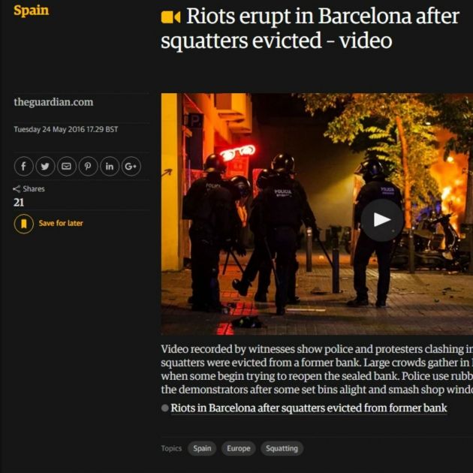Screen dimensions: 473x473
Task: Open related article about squatters evicted from bank
Action: pos(309,408)
